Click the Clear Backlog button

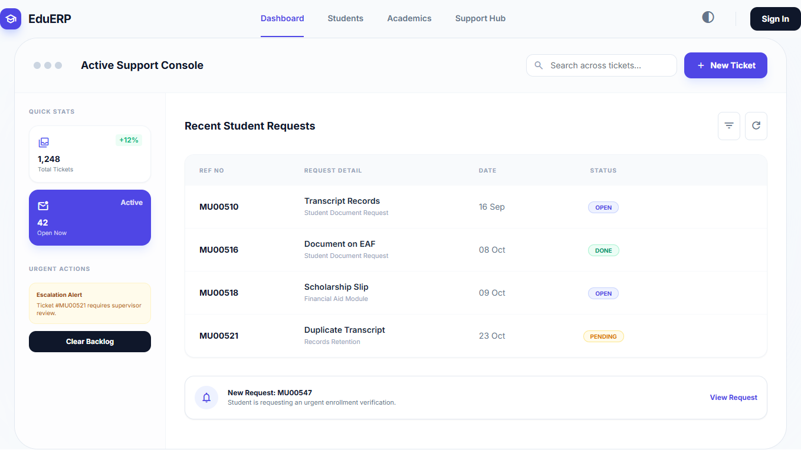90,342
